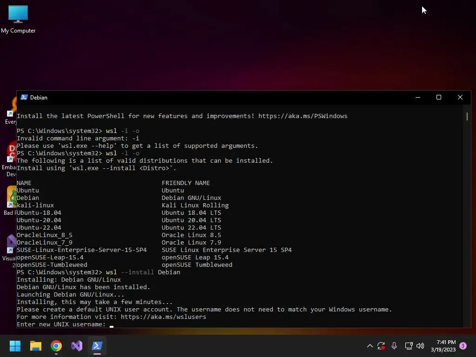Click 'Ubuntu-18.04' in the NAME column

(x=39, y=213)
